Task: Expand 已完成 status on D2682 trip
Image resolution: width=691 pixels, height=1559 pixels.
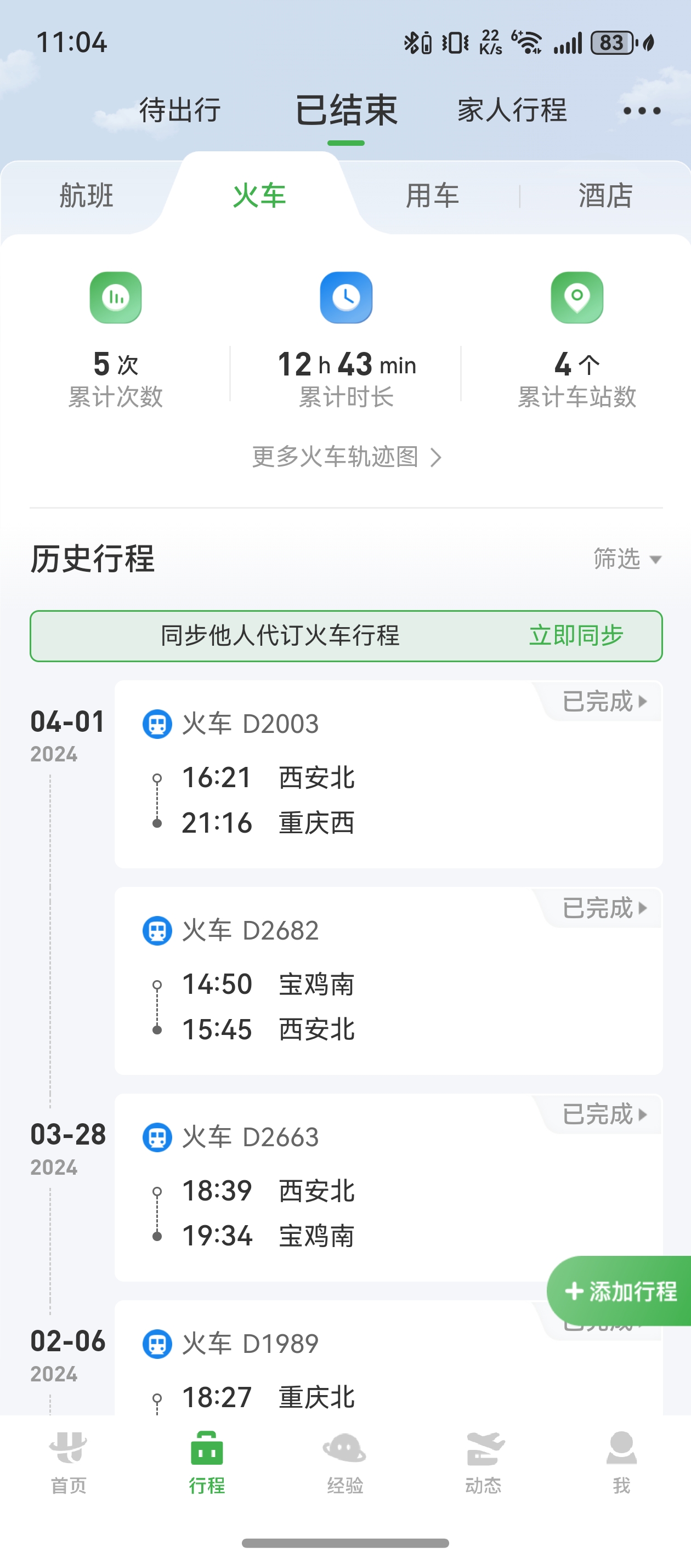Action: tap(604, 908)
